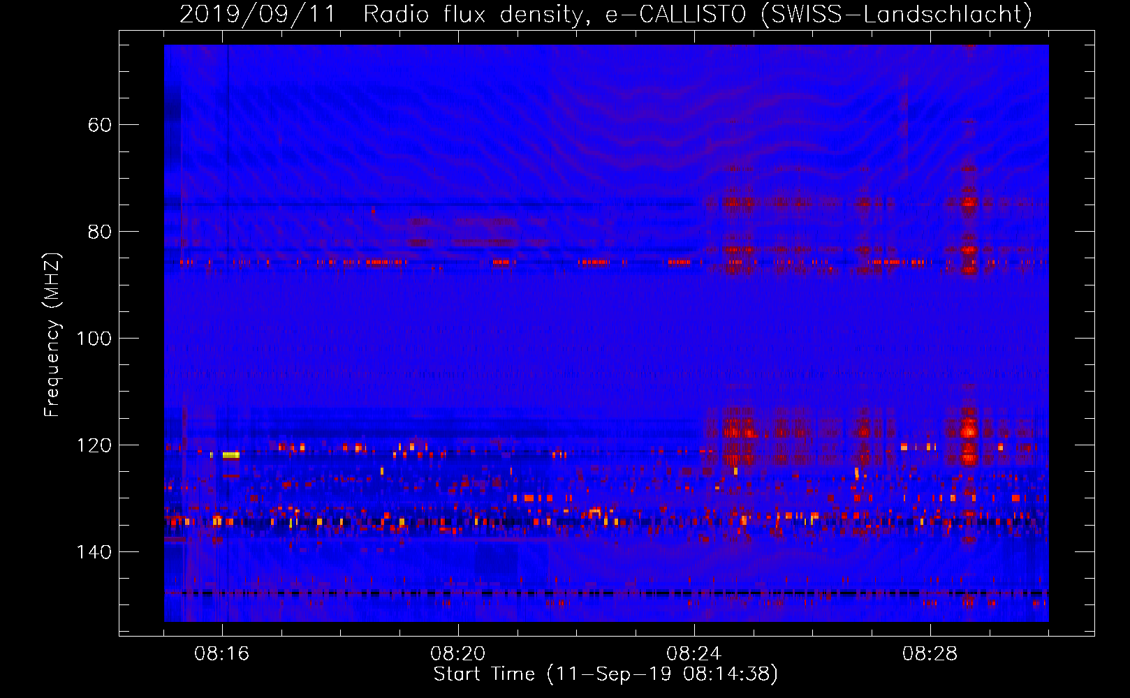Click the '120' frequency tick label
The height and width of the screenshot is (698, 1130).
[x=94, y=445]
